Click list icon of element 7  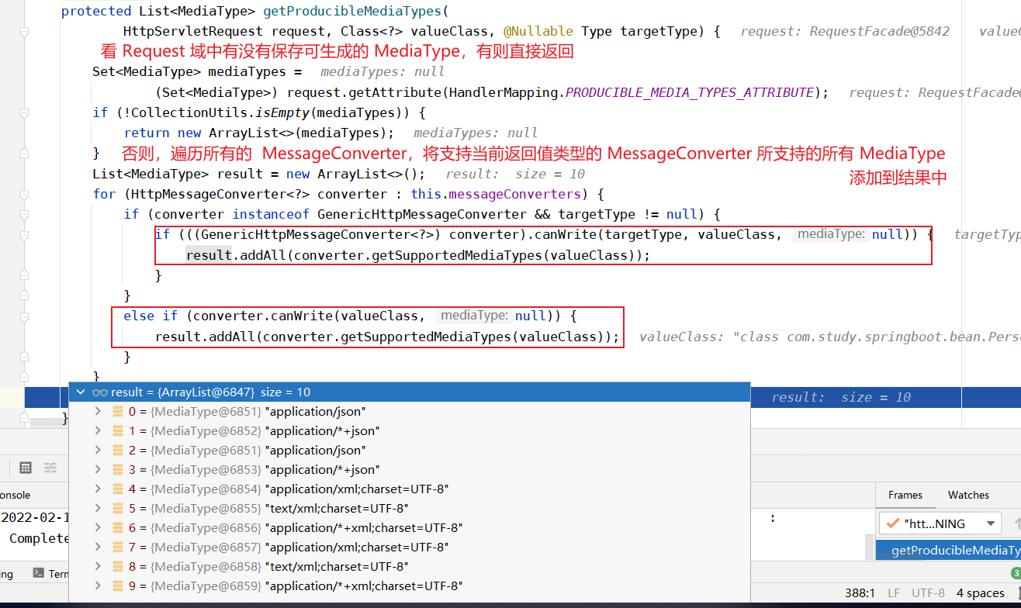point(118,548)
